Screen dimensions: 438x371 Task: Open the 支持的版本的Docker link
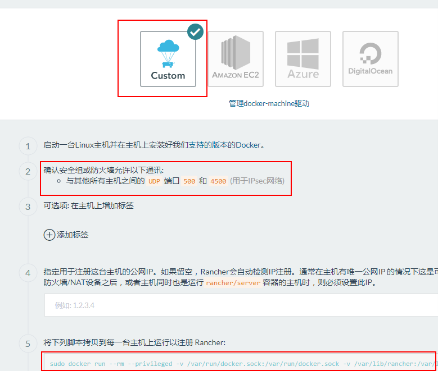[x=224, y=145]
